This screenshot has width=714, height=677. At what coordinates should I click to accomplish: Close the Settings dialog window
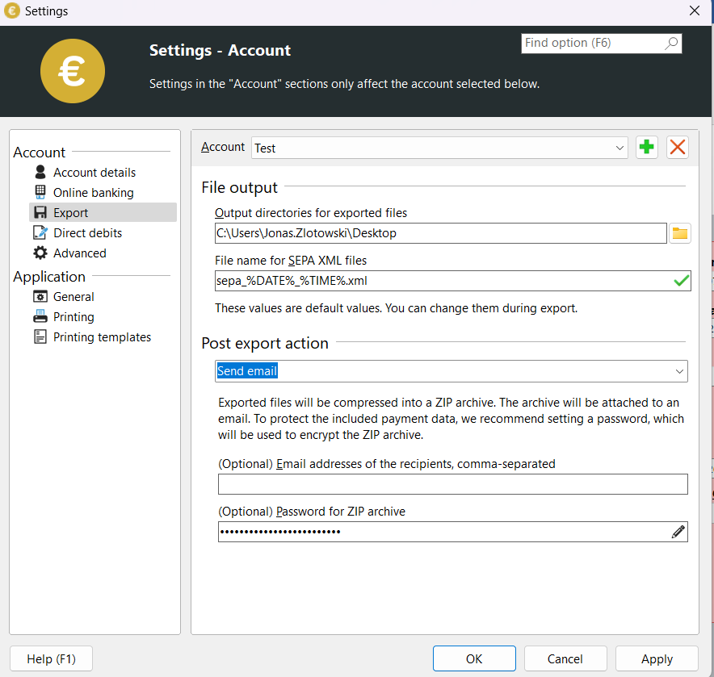point(695,10)
